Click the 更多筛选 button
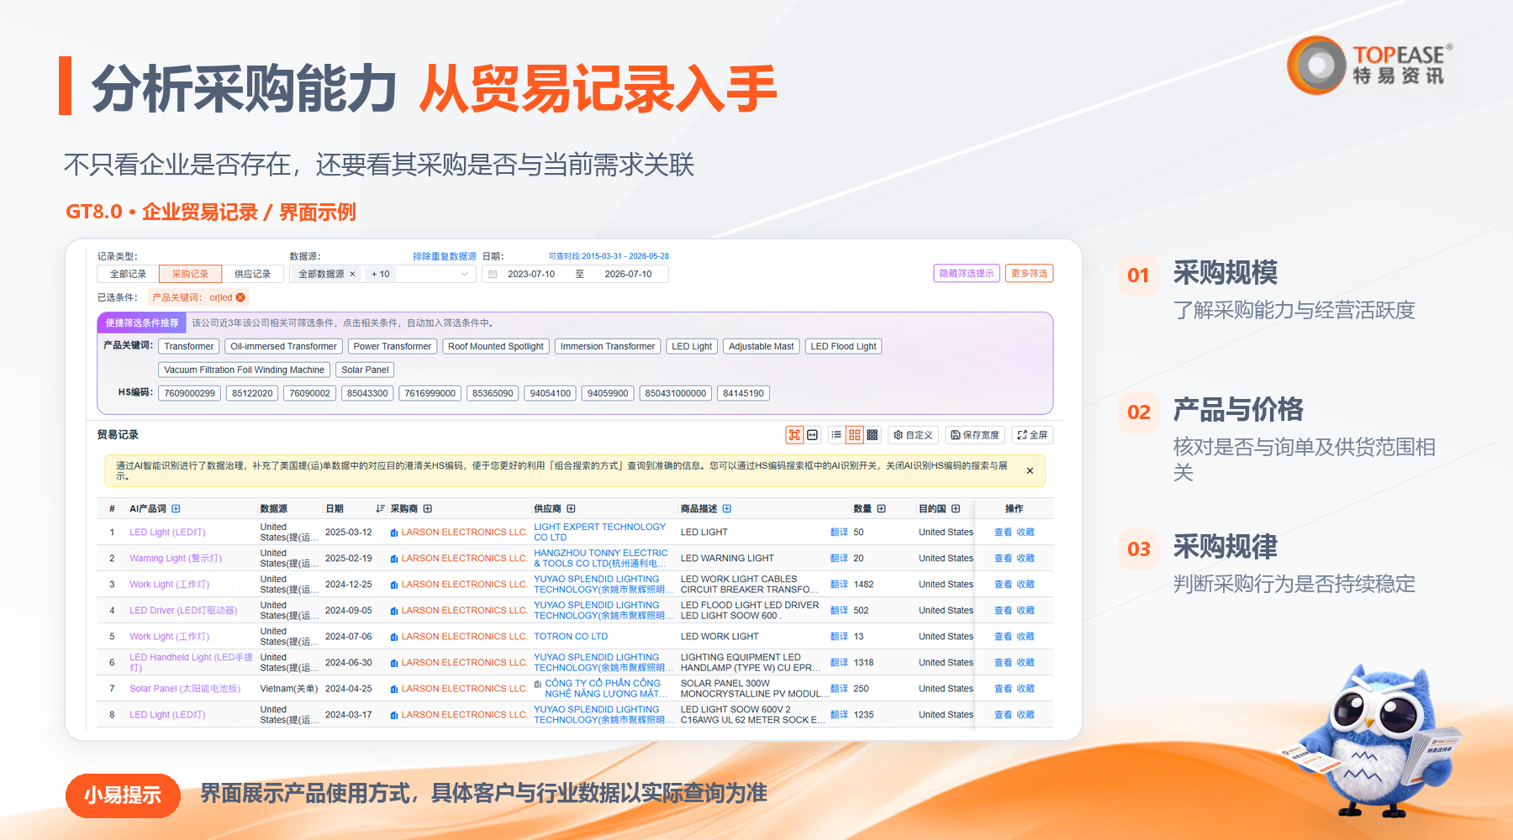Viewport: 1513px width, 840px height. 1029,273
